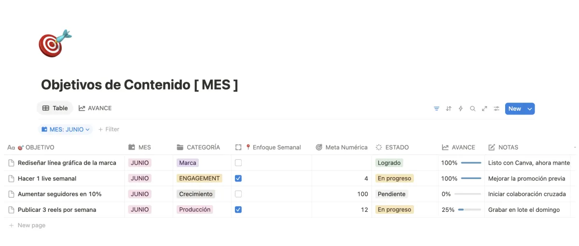Open the view settings sliders icon
579x246 pixels.
496,109
